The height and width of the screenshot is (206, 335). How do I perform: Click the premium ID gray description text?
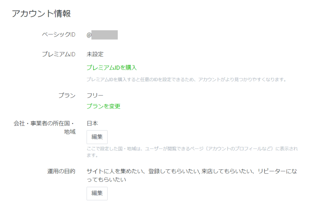point(186,79)
